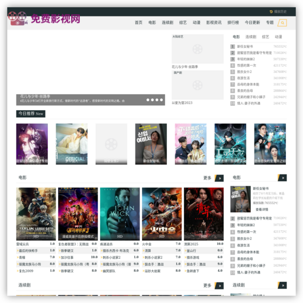Screen dimensions: 303x303
Task: Open John Wick 疾速追杀 poster
Action: 120,214
